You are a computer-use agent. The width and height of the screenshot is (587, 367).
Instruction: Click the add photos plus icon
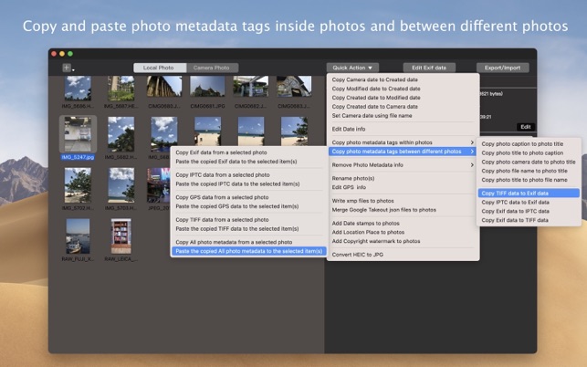tap(67, 68)
